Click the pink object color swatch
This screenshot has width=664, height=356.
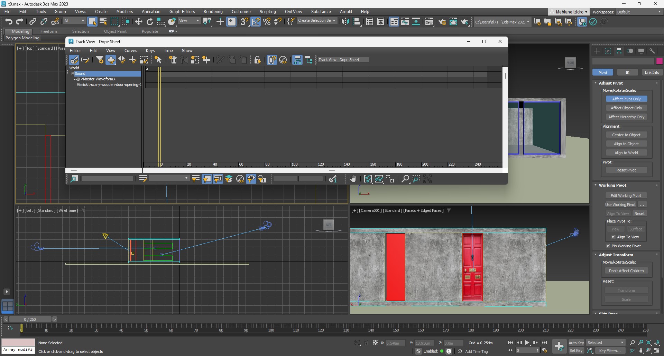click(659, 61)
